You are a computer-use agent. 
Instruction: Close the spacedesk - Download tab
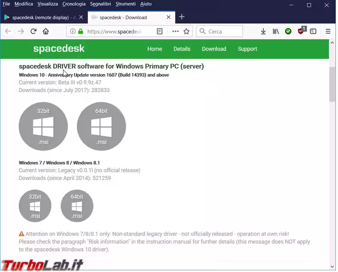tap(169, 17)
